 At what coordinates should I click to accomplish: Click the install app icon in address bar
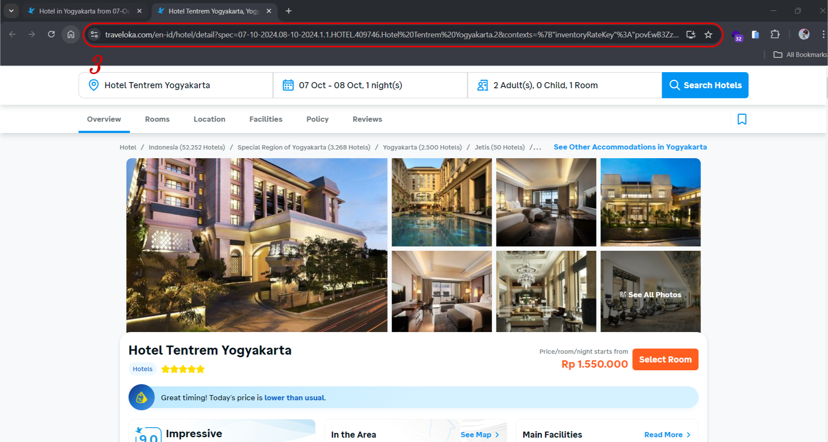[x=691, y=34]
